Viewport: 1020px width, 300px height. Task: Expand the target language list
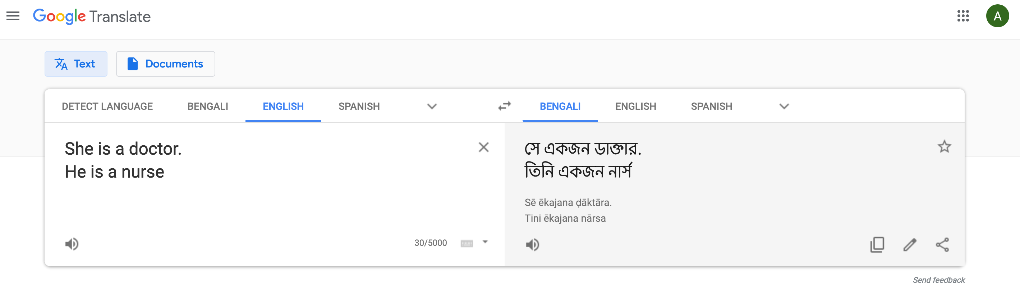coord(784,106)
